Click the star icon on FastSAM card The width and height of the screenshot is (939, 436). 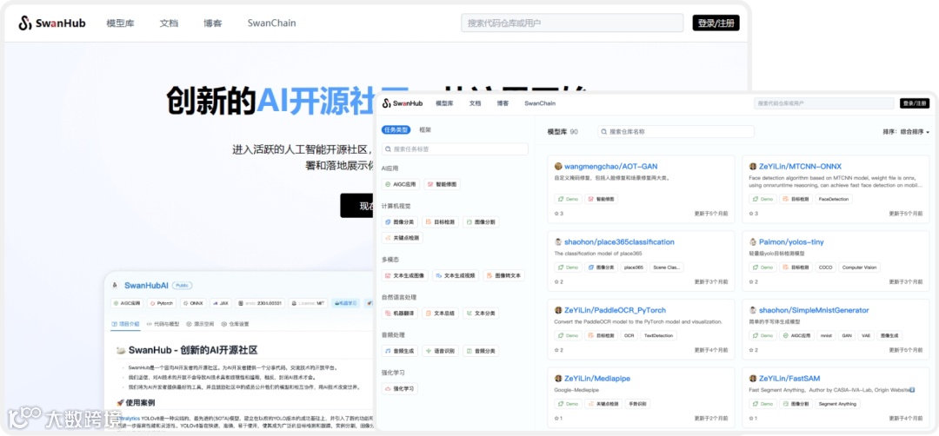point(751,418)
